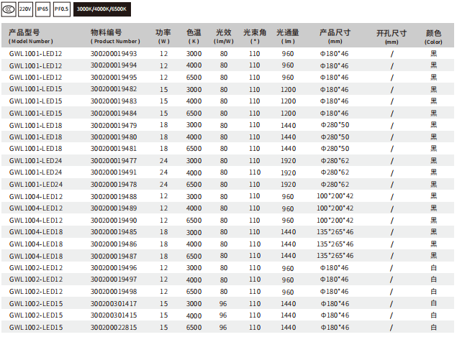Click beam angle 110 in row 300200019490
This screenshot has width=457, height=337.
(x=255, y=221)
